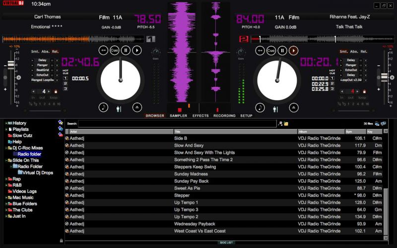
Task: Click the add filter folder blue icon
Action: coord(60,128)
